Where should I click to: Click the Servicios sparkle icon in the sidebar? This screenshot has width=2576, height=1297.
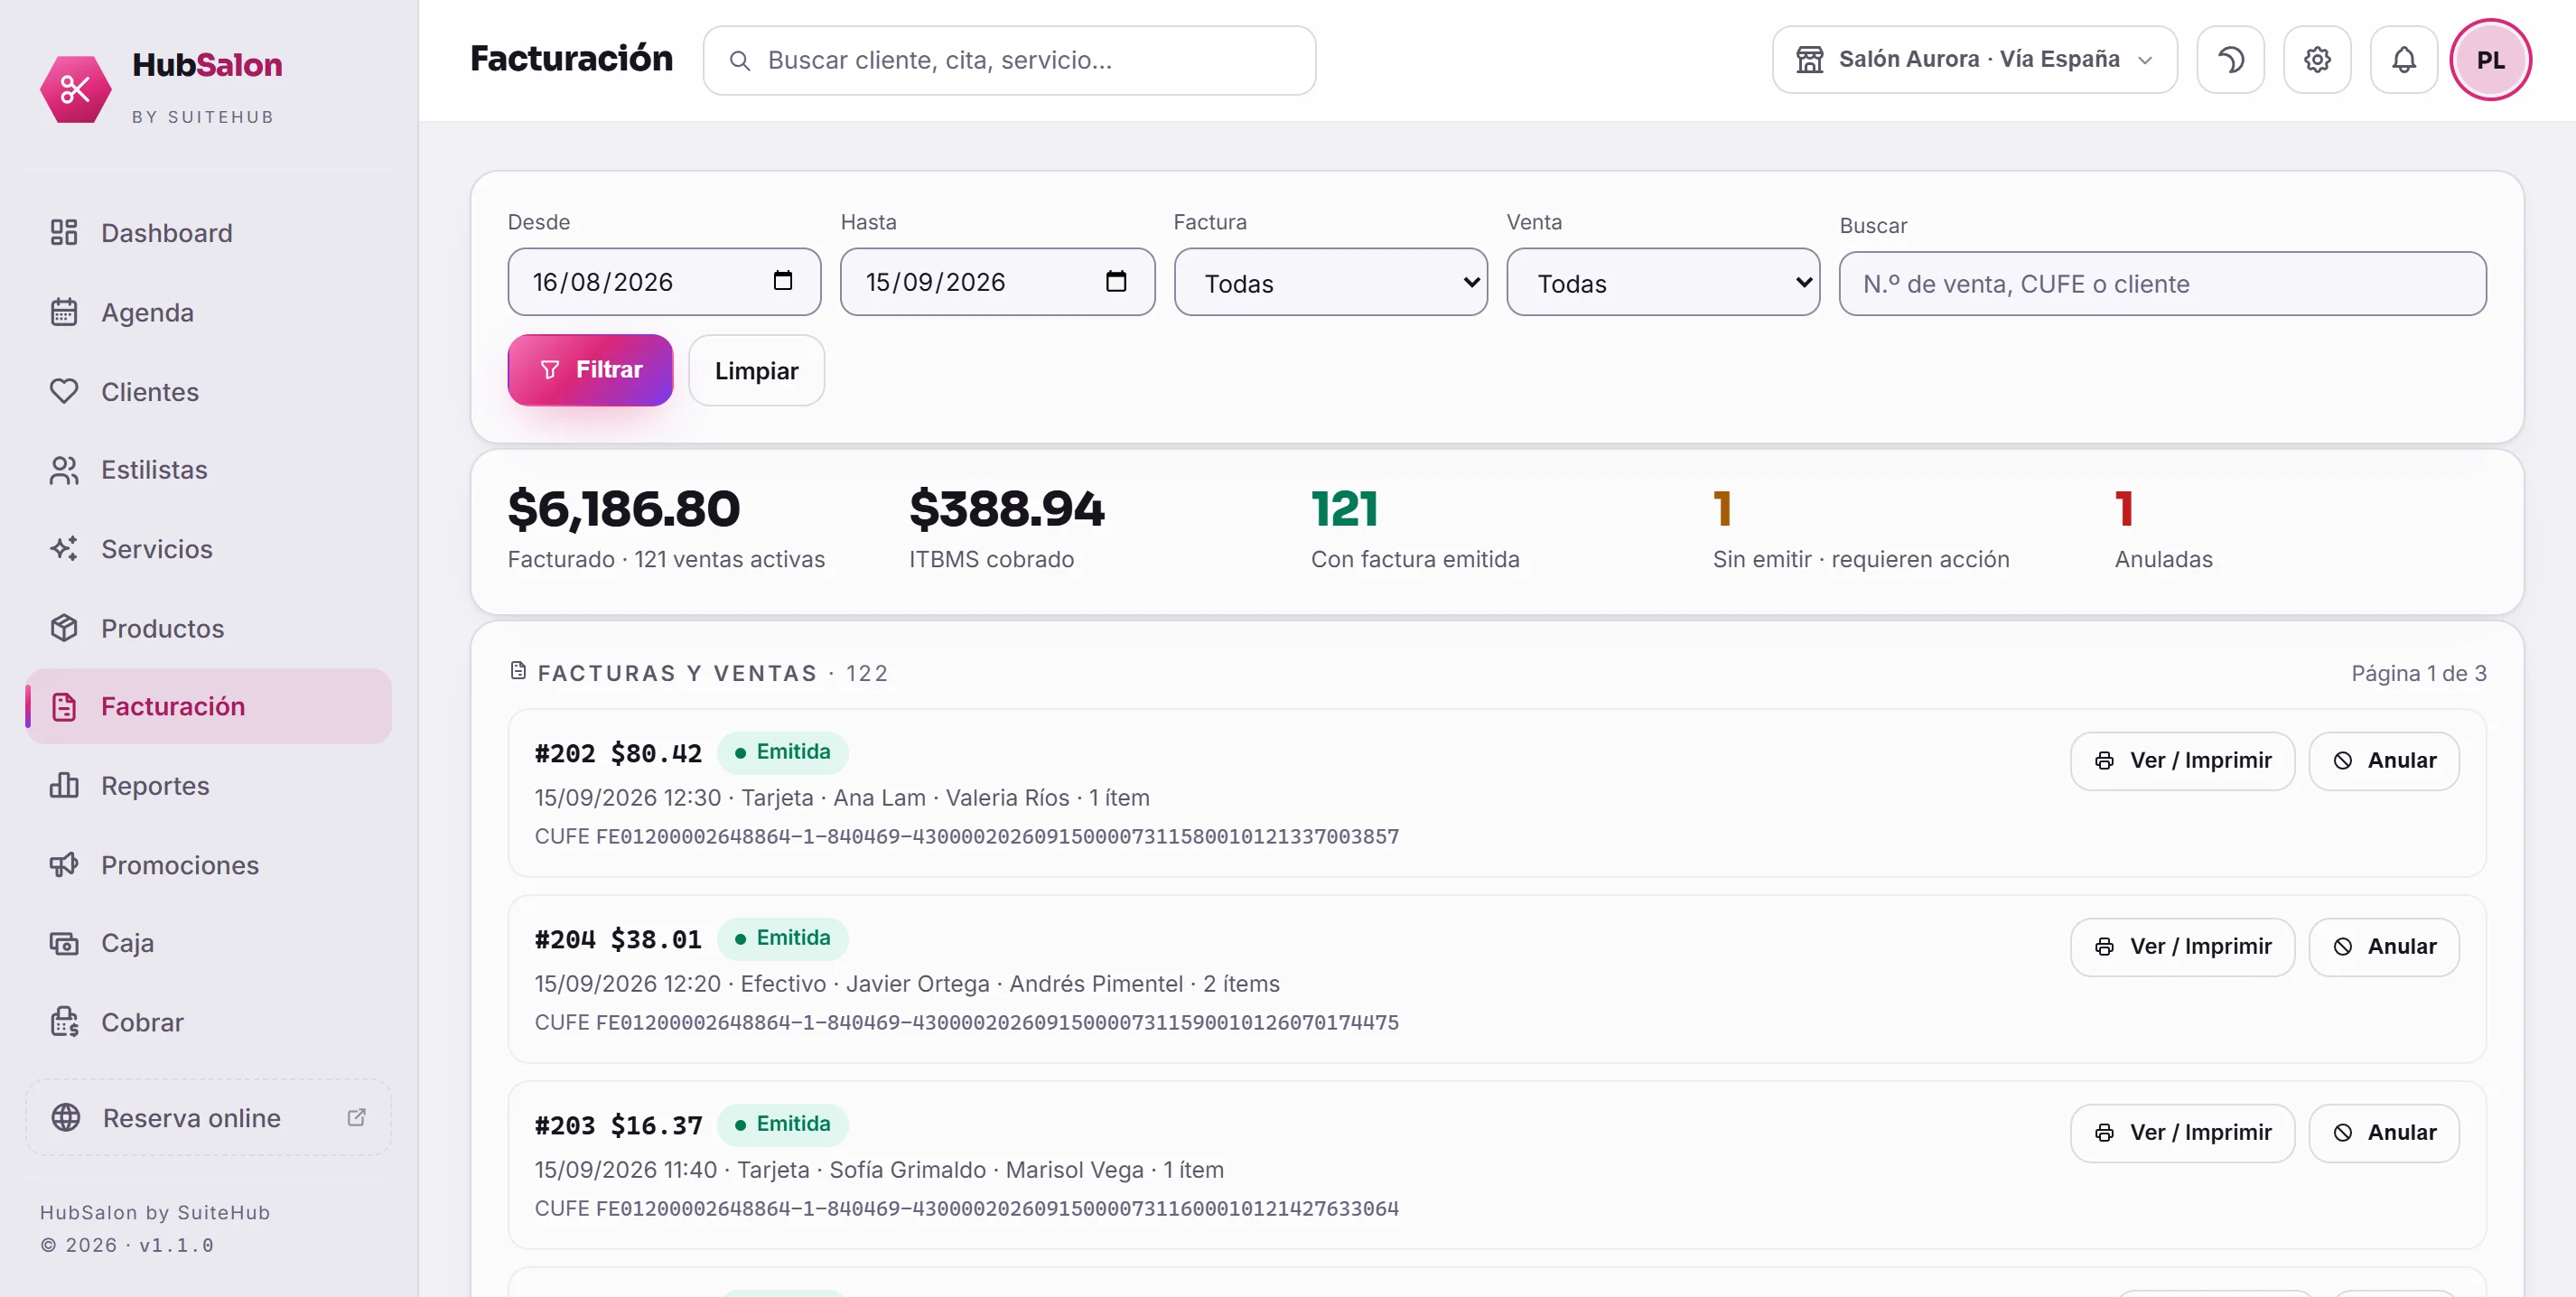(64, 549)
